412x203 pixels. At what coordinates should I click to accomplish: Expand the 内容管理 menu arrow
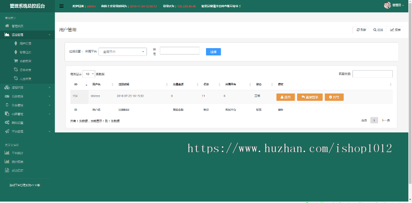tap(49, 114)
